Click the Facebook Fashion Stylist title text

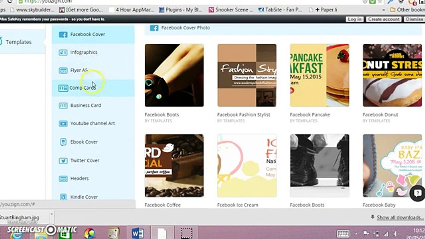click(x=244, y=115)
